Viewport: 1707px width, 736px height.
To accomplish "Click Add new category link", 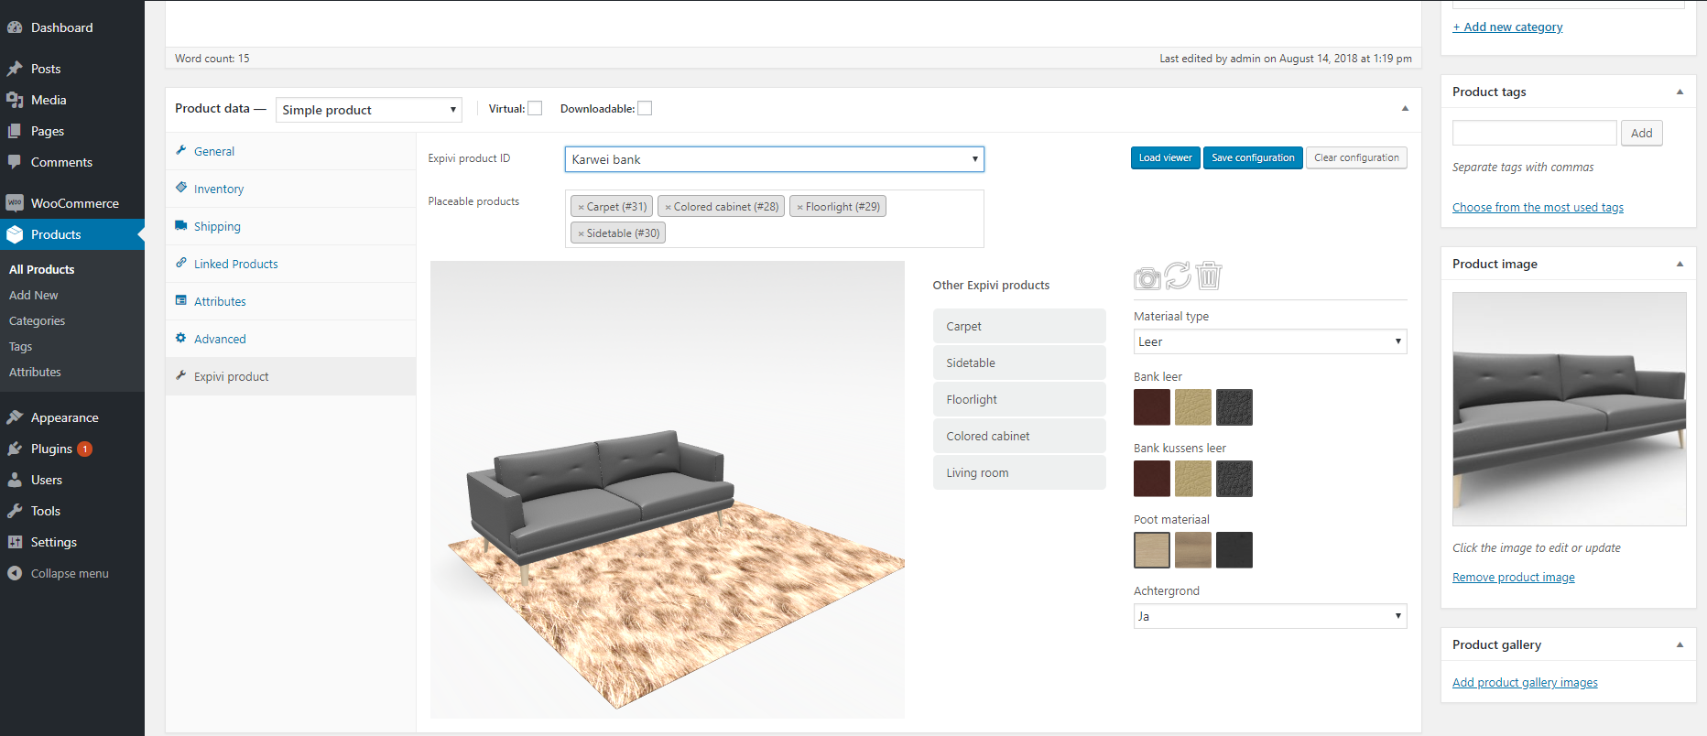I will coord(1507,27).
